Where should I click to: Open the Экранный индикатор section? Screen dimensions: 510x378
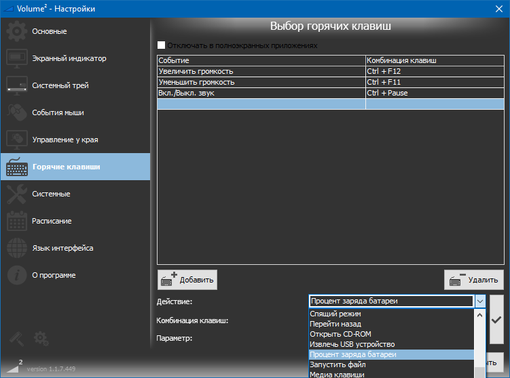(75, 58)
